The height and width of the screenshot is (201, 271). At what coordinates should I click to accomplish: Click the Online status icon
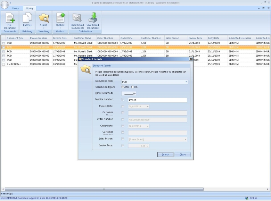coord(247,198)
